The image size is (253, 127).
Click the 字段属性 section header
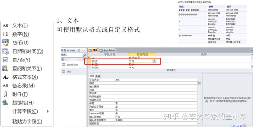171,70
